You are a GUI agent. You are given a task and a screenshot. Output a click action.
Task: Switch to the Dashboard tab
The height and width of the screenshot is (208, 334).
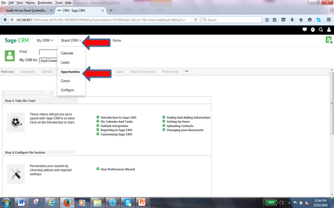tap(28, 72)
